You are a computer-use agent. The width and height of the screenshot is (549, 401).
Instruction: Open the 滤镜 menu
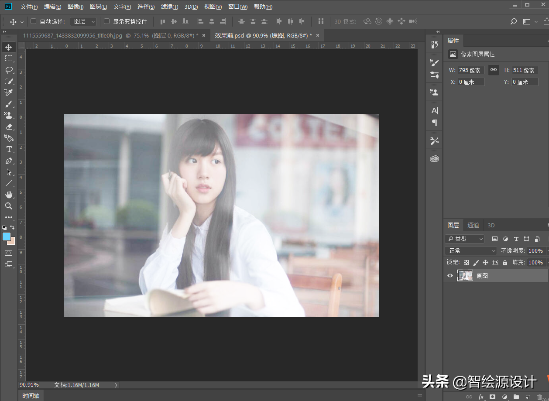coord(169,7)
